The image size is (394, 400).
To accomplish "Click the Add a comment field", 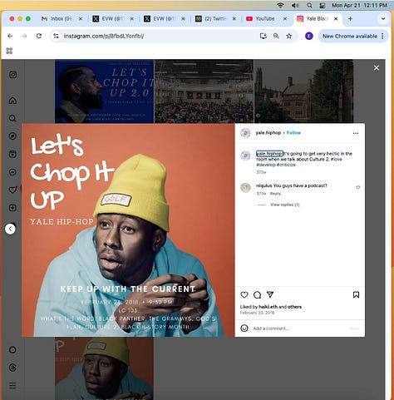I will pyautogui.click(x=299, y=328).
